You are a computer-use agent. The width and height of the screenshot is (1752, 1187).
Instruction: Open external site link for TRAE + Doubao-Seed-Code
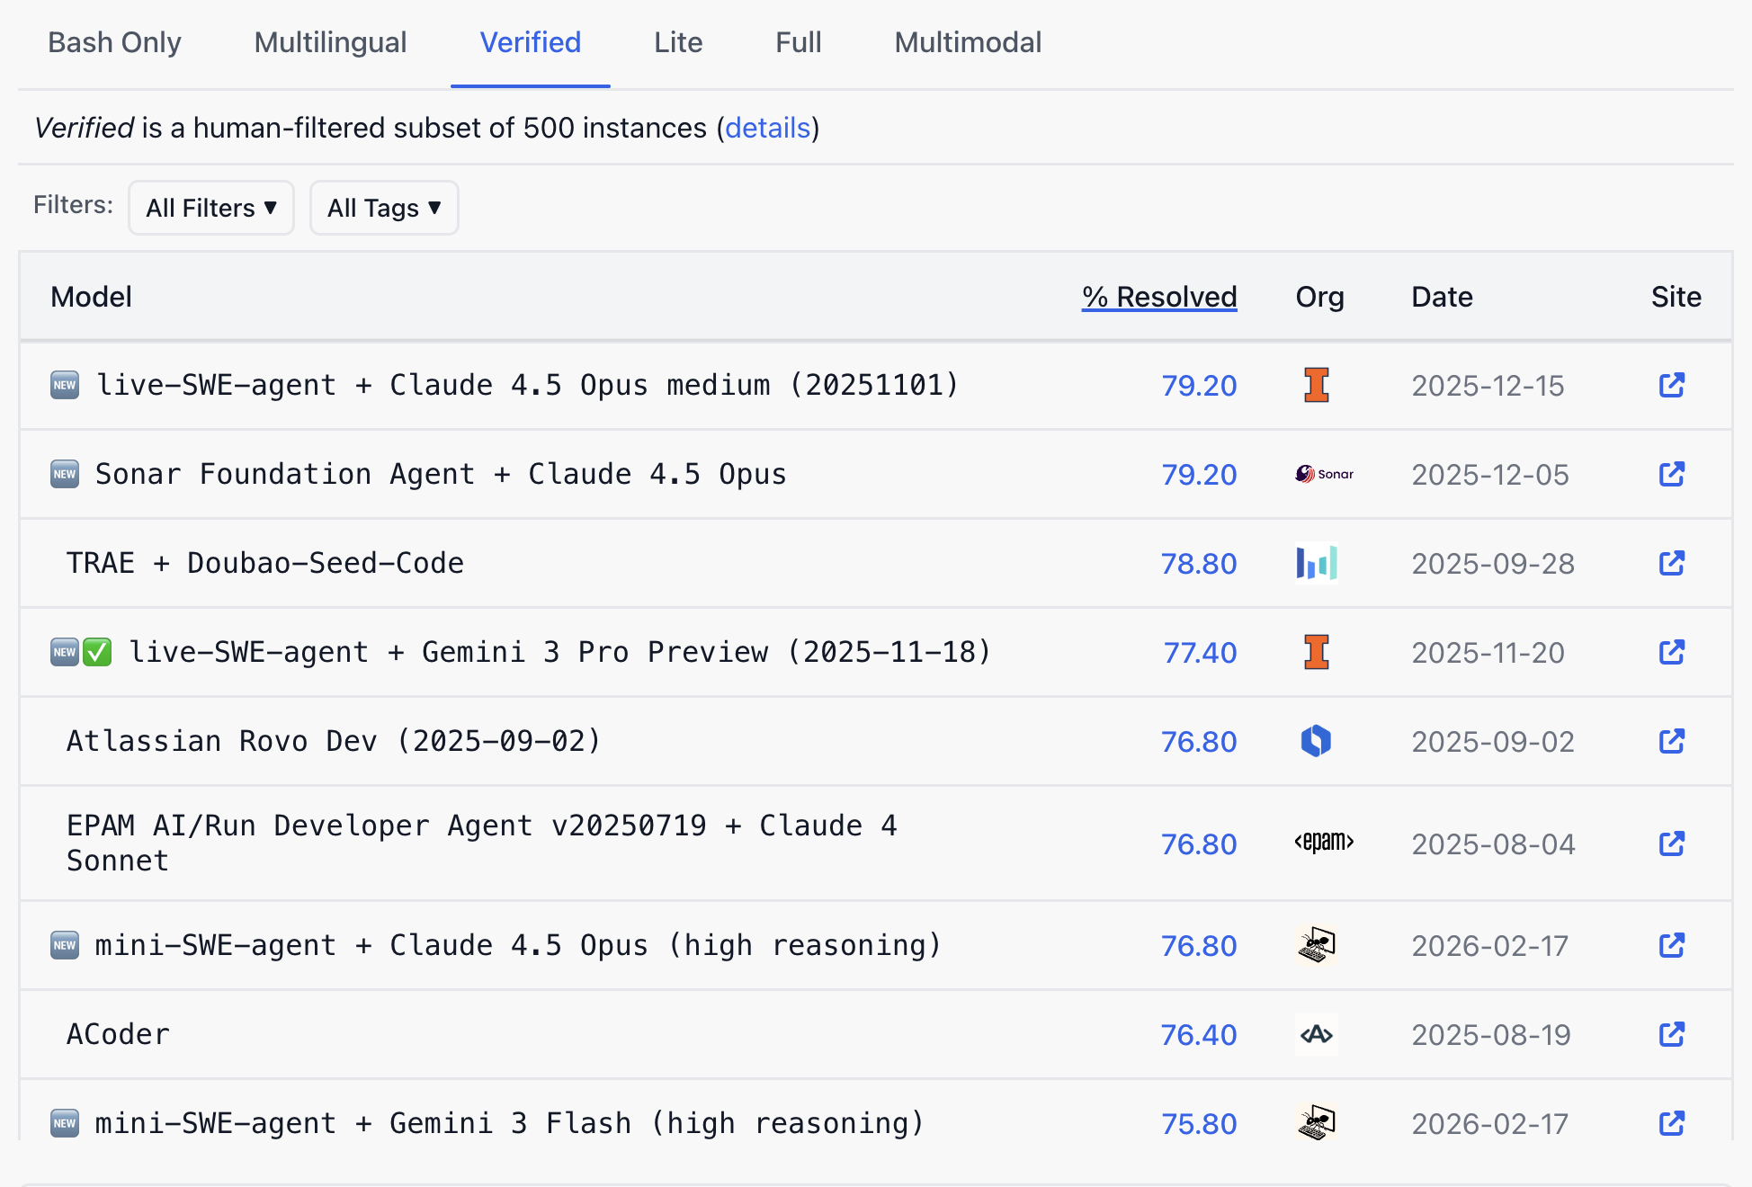(x=1671, y=563)
